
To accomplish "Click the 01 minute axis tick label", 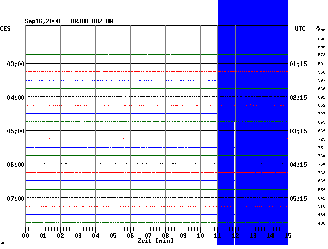I will coord(43,236).
